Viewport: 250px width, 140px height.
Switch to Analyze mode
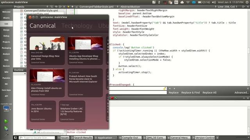click(x=6, y=54)
